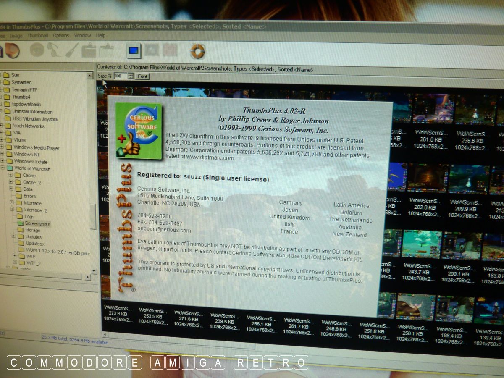Expand the Data folder in tree
This screenshot has height=378, width=504.
pyautogui.click(x=11, y=189)
